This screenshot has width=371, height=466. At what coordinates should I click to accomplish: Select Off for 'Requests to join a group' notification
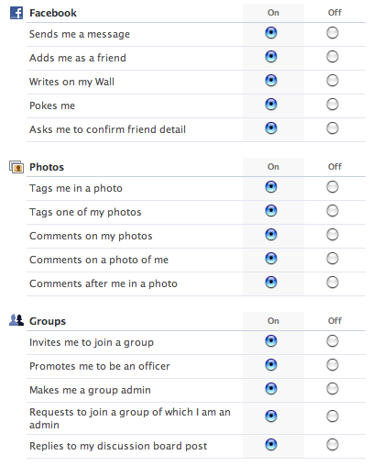333,416
